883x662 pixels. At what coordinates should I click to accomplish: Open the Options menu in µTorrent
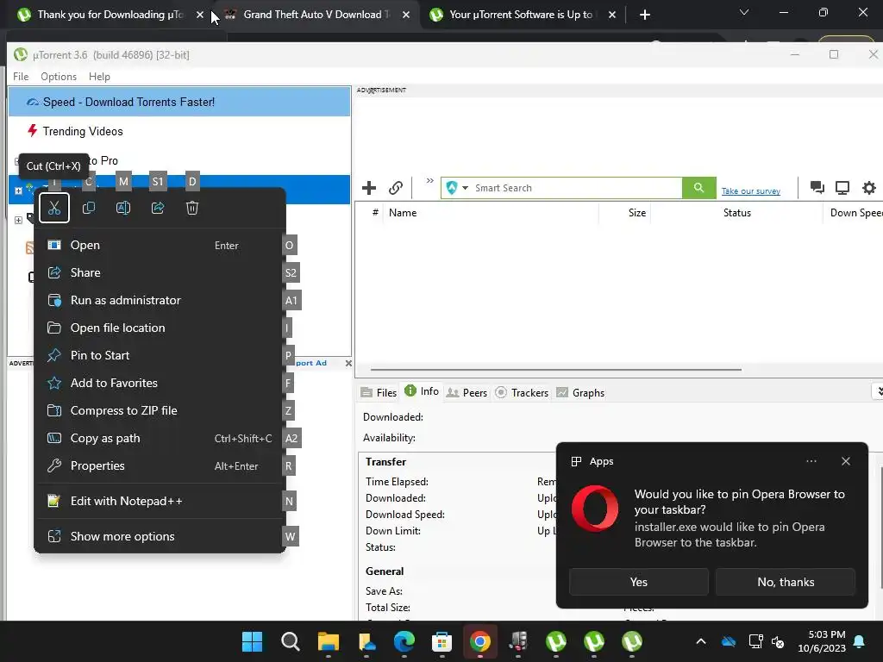point(59,77)
